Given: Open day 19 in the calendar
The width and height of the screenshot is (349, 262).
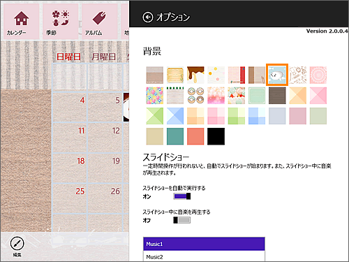Looking at the screenshot, I should 105,168.
